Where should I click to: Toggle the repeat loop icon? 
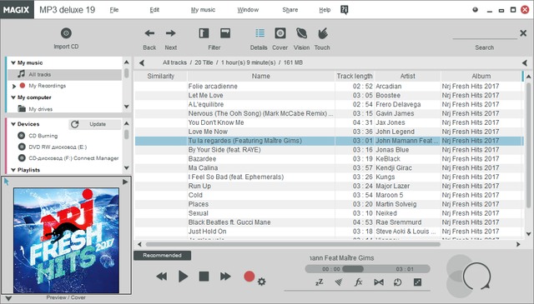point(397,282)
